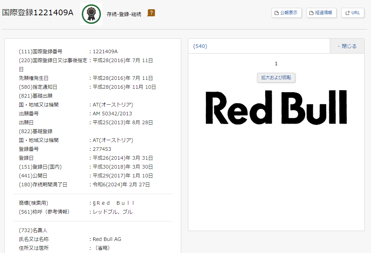This screenshot has height=253, width=371.
Task: Click the image number 1 above the trademark
Action: [x=276, y=64]
